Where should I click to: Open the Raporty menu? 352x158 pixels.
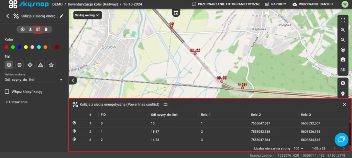[276, 4]
